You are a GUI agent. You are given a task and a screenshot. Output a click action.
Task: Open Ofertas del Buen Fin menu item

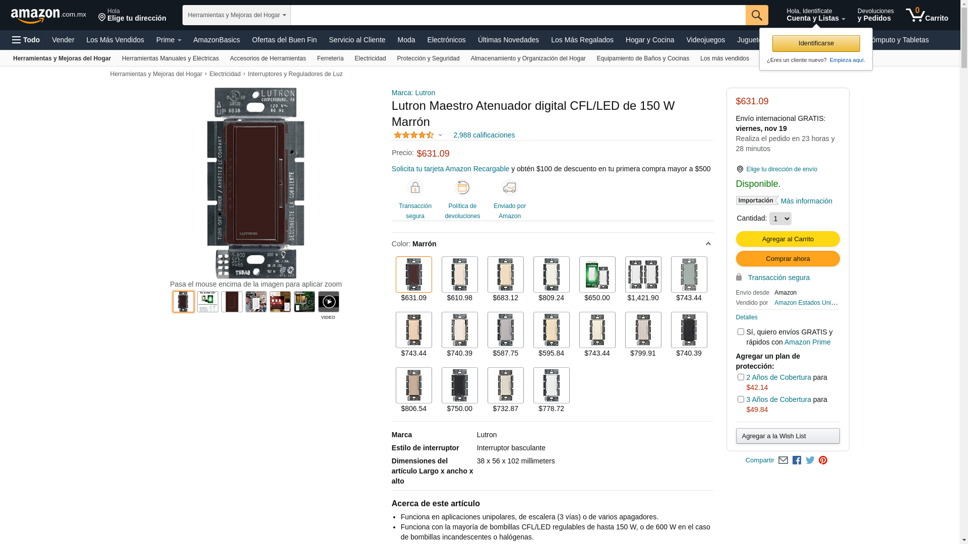284,40
